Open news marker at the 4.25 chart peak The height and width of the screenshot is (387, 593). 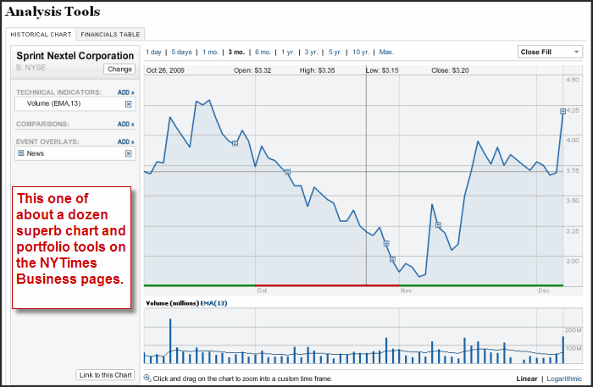pyautogui.click(x=563, y=111)
